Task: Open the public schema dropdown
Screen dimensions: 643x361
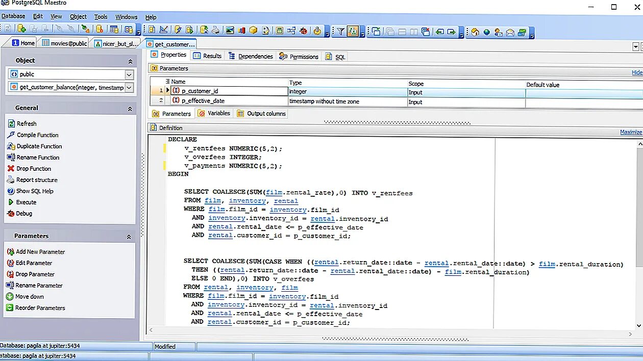Action: 129,74
